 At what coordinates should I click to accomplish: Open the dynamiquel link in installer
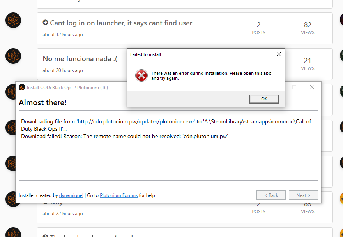pos(71,195)
